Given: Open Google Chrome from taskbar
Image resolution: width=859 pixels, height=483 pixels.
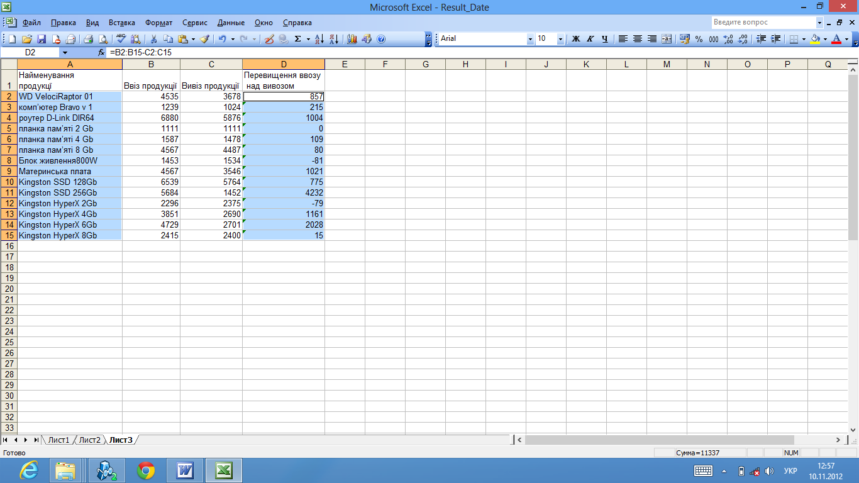Looking at the screenshot, I should [x=146, y=470].
